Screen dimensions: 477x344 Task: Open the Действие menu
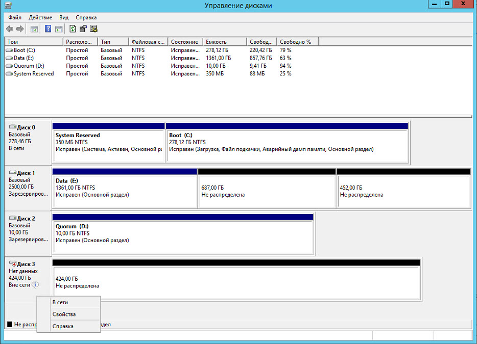tap(40, 17)
